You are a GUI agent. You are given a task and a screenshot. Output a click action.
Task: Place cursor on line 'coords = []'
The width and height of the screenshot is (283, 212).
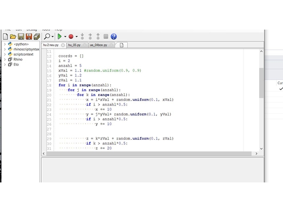(x=71, y=56)
